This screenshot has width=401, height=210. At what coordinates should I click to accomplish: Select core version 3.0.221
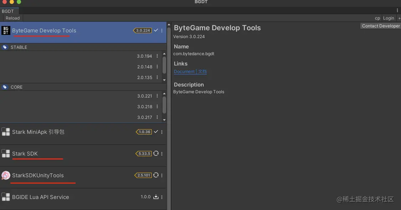click(145, 96)
